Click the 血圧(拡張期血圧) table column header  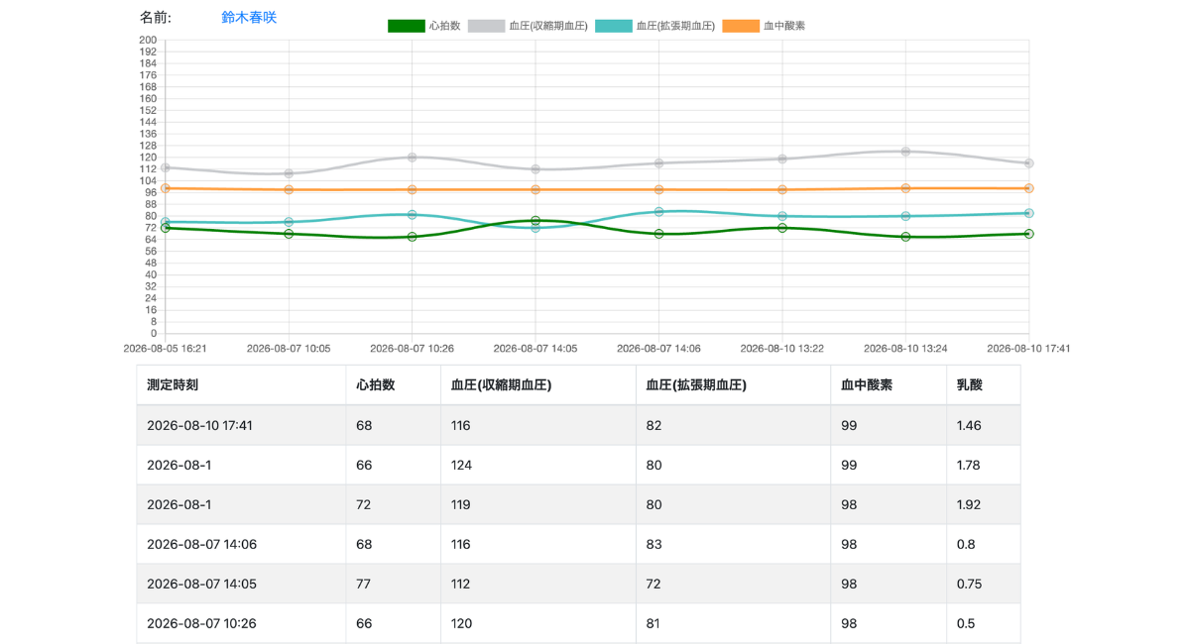point(733,384)
